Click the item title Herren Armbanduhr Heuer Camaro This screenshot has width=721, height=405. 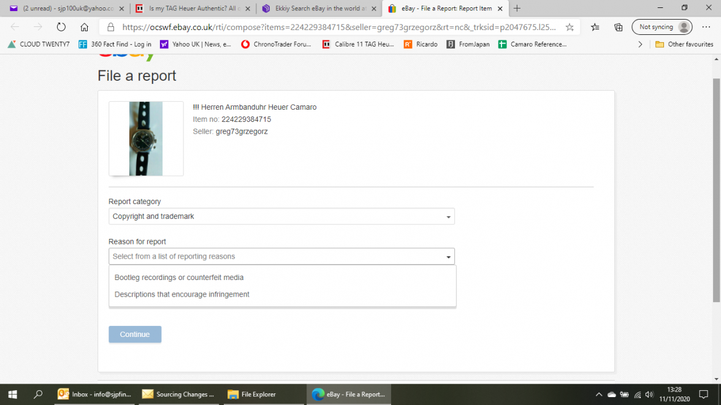coord(255,107)
